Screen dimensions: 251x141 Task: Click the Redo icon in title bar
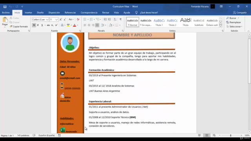pos(17,7)
